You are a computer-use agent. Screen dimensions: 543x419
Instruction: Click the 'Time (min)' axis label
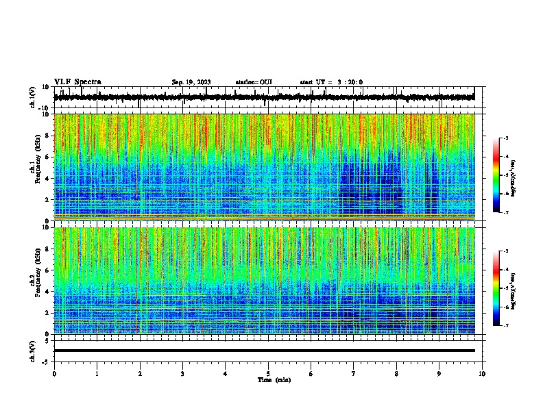pos(274,380)
